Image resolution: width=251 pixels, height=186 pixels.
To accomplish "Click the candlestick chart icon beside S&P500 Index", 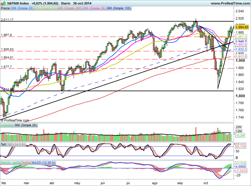I will click(3, 3).
